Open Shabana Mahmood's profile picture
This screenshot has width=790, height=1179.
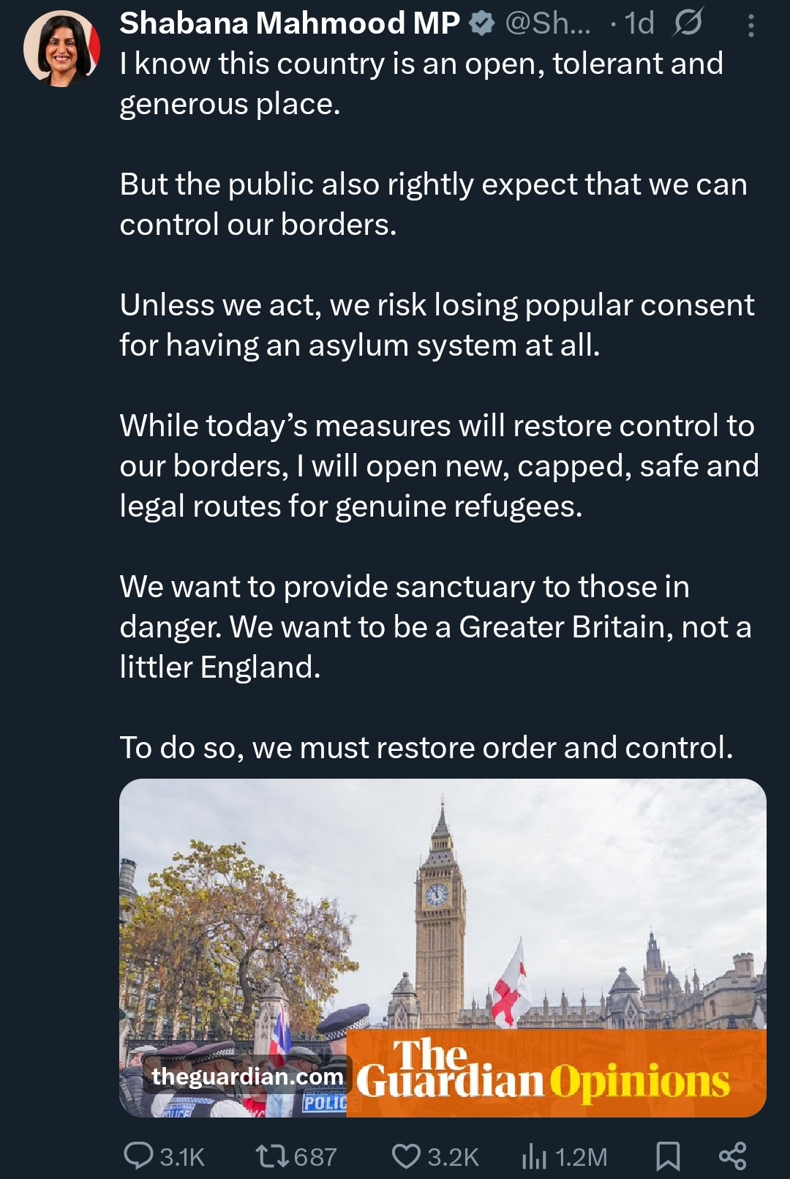point(61,49)
